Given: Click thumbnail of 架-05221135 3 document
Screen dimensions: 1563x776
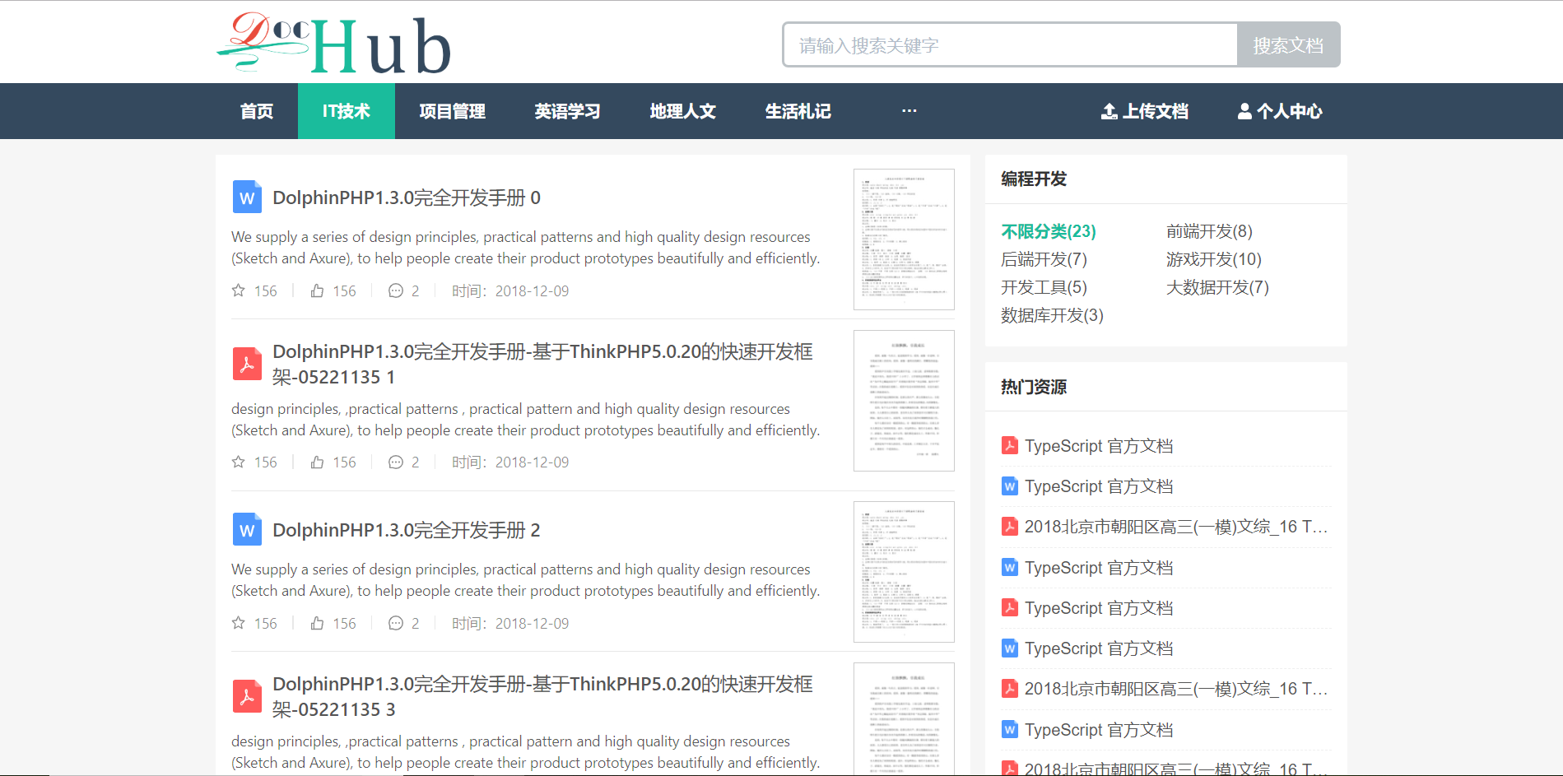Looking at the screenshot, I should pyautogui.click(x=904, y=719).
